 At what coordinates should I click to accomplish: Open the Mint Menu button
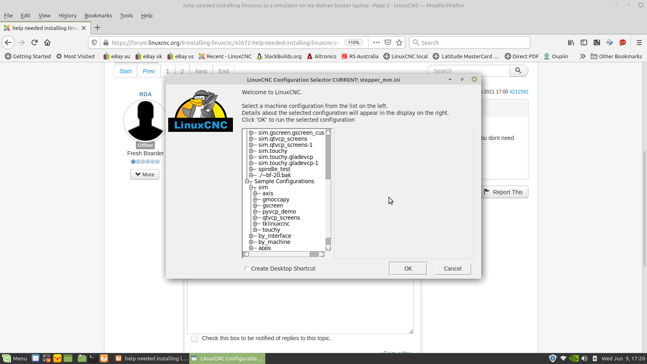(x=15, y=358)
